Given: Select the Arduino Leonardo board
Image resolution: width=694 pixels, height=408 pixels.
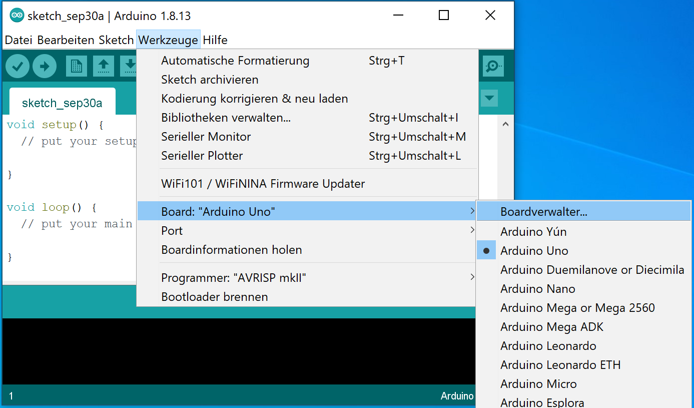Looking at the screenshot, I should (x=583, y=346).
